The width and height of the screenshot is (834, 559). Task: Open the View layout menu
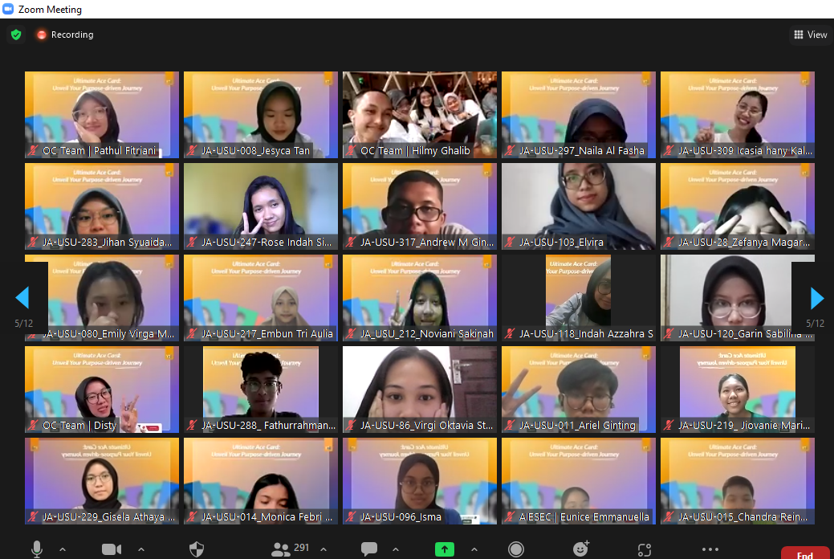[810, 35]
